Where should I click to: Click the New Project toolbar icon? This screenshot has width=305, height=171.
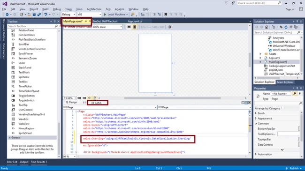pos(22,15)
